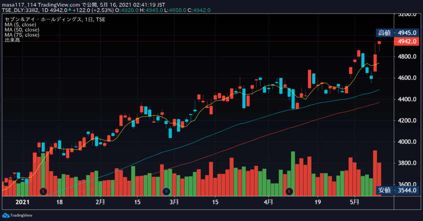The height and width of the screenshot is (221, 423).
Task: Click the 5月 label on time axis
Action: pos(354,202)
